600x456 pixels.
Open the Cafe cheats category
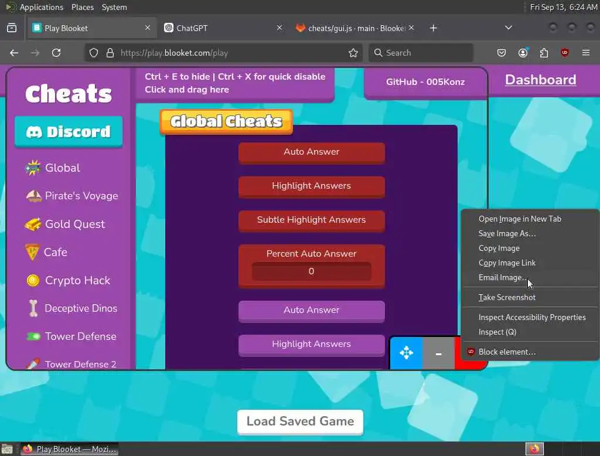click(46, 252)
